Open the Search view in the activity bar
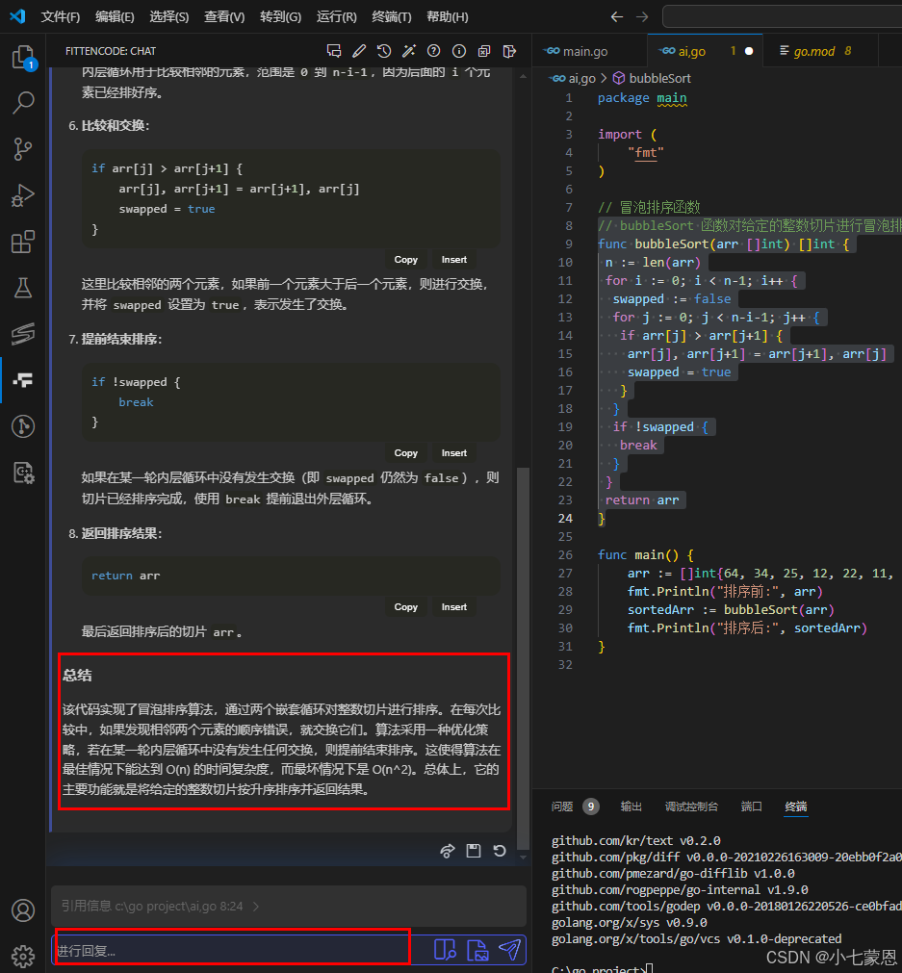 click(x=23, y=103)
